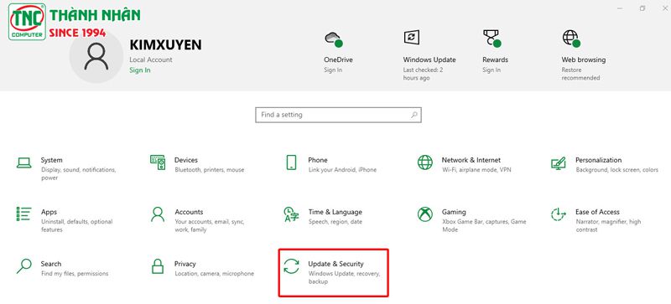Screen dimensions: 671x304
Task: Click 'Xbox Game Bar, captures, Game Mode' text
Action: tap(484, 226)
